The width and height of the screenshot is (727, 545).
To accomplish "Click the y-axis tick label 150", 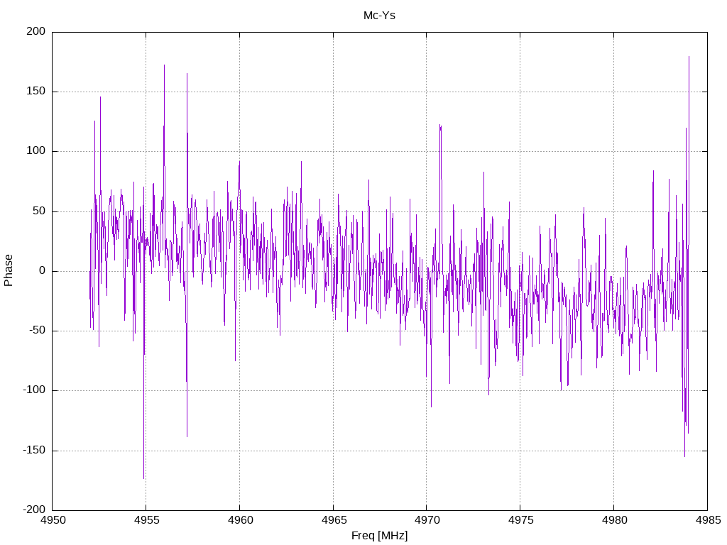I will (x=36, y=92).
